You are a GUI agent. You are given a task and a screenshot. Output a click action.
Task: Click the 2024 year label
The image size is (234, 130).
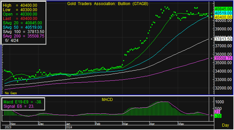point(69,127)
